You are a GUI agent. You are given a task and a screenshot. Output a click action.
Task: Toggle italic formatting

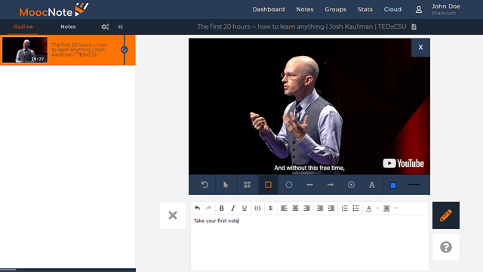[233, 209]
